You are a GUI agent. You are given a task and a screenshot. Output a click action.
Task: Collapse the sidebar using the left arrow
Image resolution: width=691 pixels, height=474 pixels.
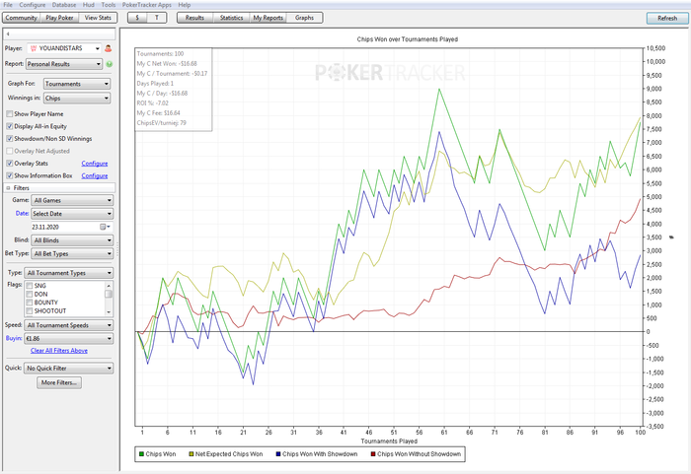click(x=7, y=34)
